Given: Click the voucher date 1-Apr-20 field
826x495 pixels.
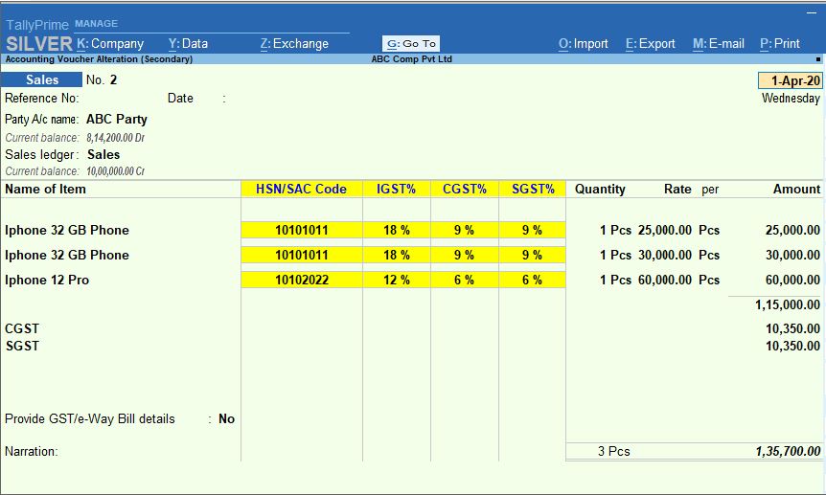Looking at the screenshot, I should (x=791, y=80).
